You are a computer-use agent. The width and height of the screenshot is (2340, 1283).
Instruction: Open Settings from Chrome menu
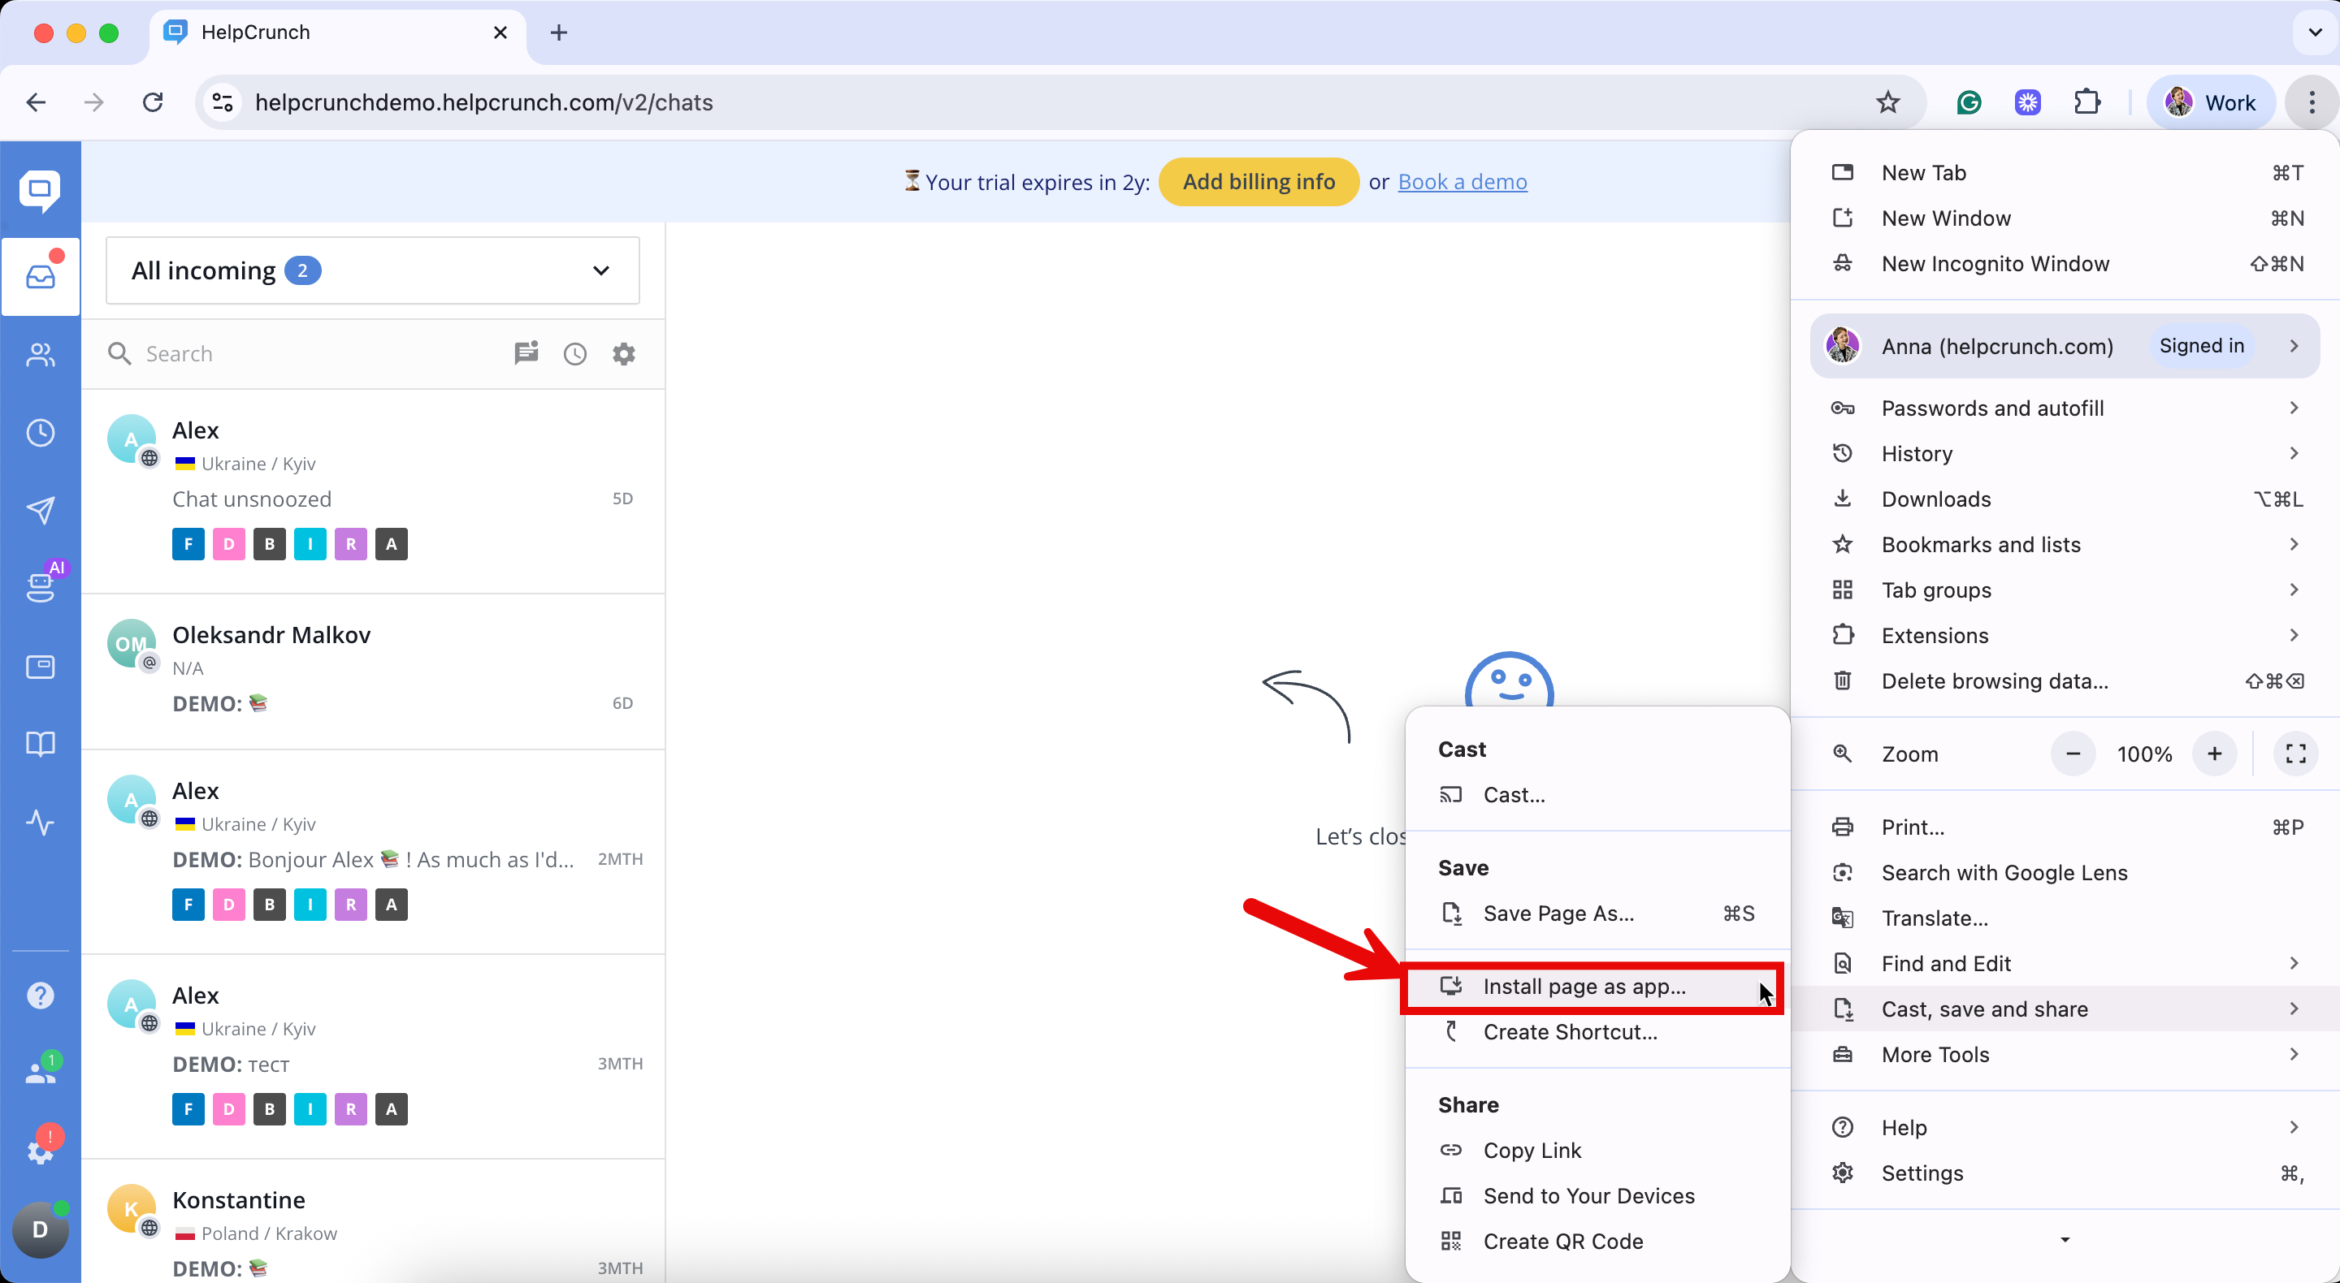(2064, 1173)
